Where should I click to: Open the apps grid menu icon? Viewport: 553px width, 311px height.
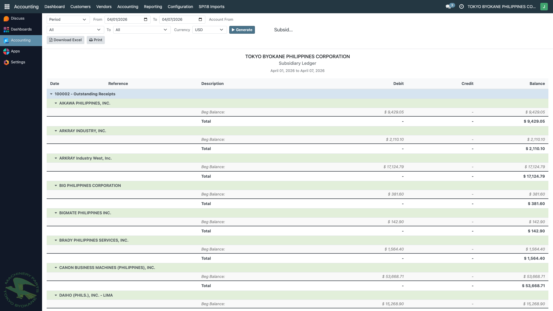7,7
